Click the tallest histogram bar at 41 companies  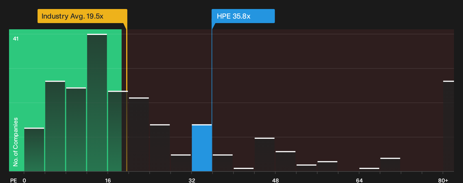(x=97, y=102)
